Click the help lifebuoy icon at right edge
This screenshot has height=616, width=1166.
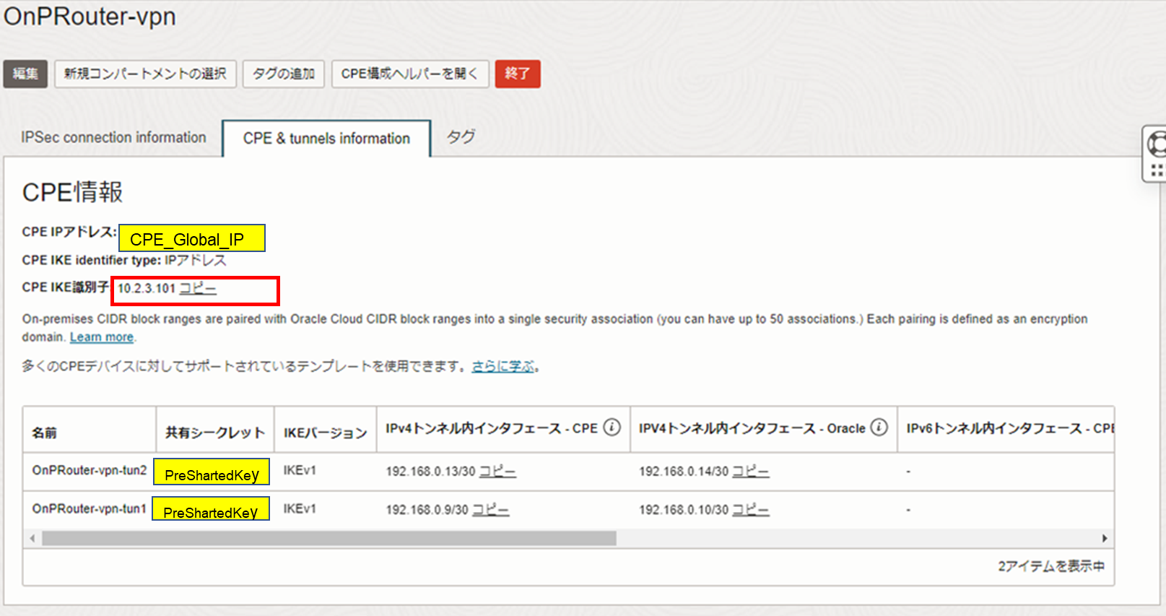click(x=1157, y=144)
